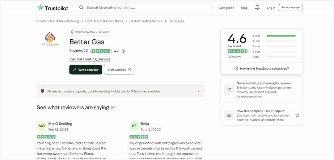Open Construction & Manufacturing breadcrumb

pos(58,21)
